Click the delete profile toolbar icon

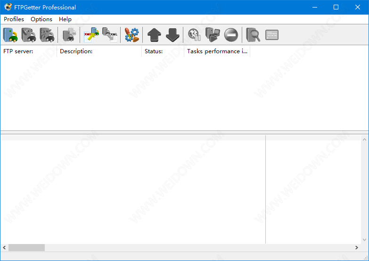pyautogui.click(x=47, y=35)
